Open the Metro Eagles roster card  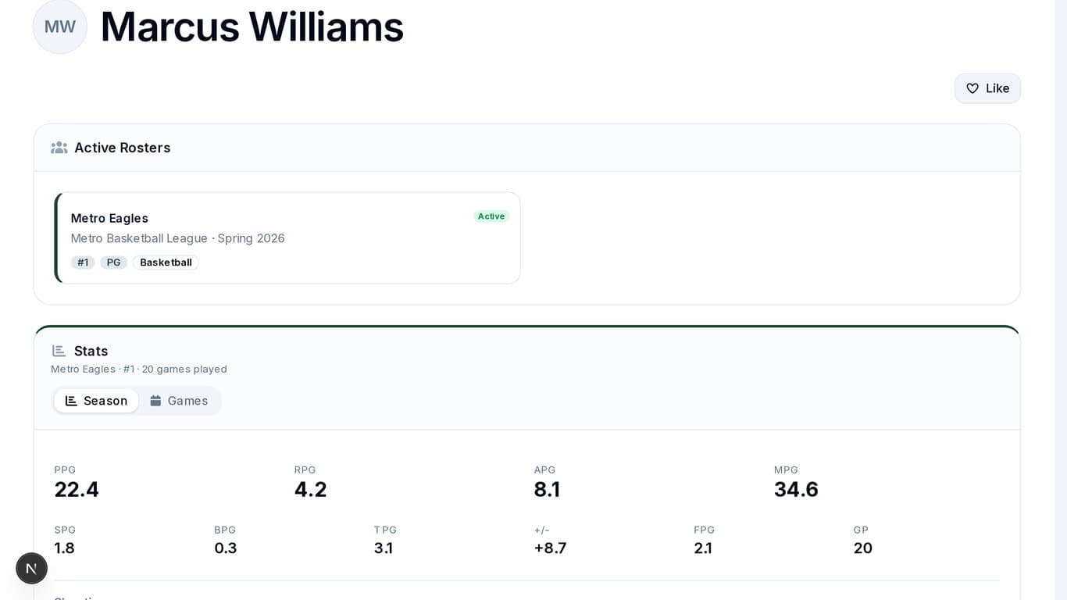pos(287,237)
